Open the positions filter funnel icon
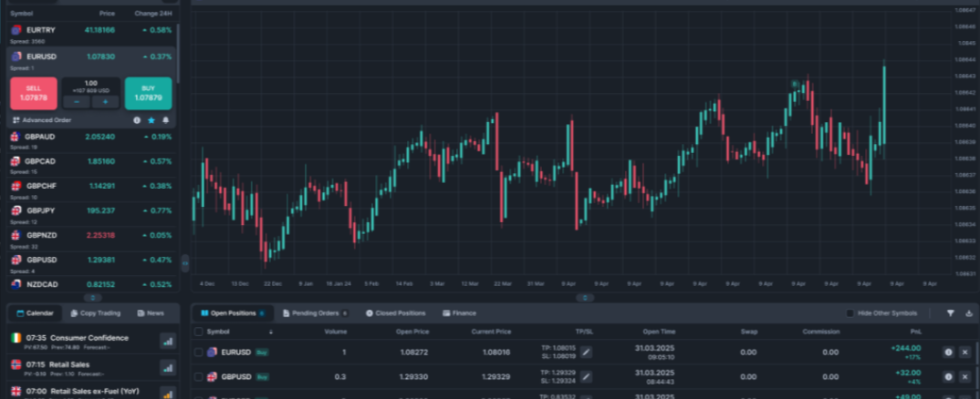980x399 pixels. (x=951, y=313)
